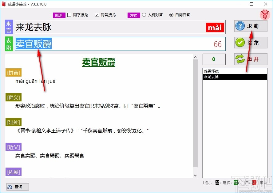The image size is (273, 193).
Task: Select the 人机对答 radio button
Action: click(144, 15)
